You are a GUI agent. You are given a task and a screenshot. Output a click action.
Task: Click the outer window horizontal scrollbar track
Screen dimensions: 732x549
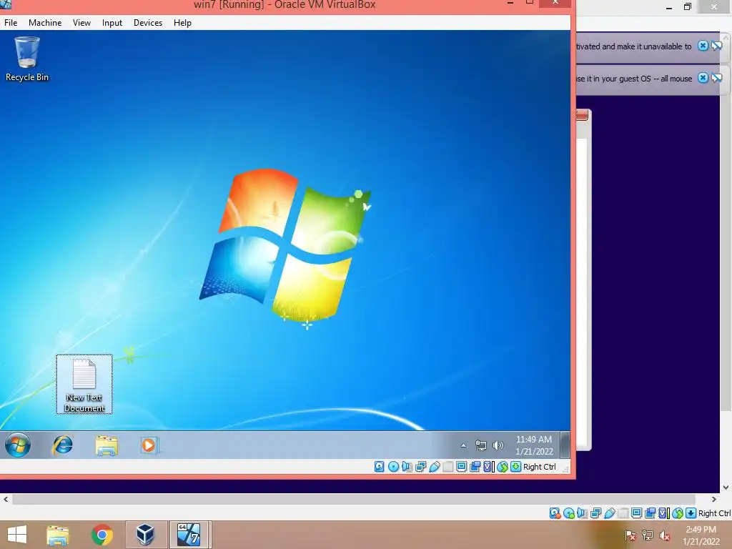(354, 499)
